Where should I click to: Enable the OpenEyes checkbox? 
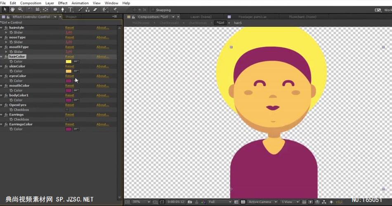coord(67,110)
